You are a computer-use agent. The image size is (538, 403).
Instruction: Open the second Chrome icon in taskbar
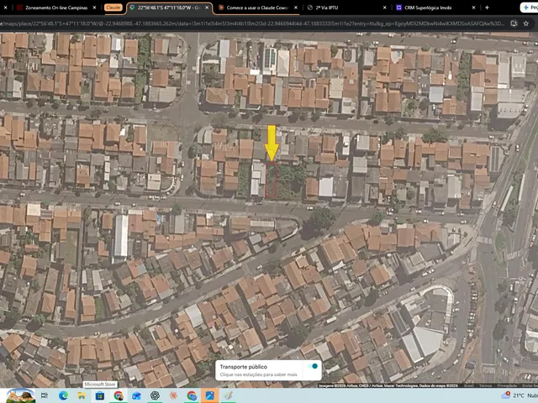pyautogui.click(x=192, y=395)
